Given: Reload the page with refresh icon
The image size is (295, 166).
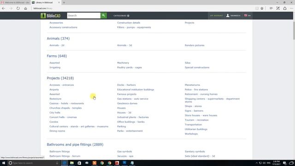Looking at the screenshot, I should [18, 8].
